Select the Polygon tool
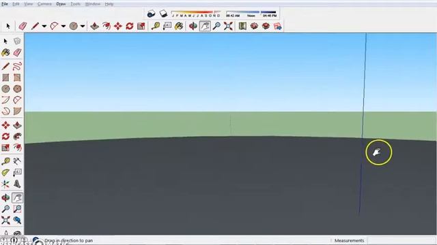The width and height of the screenshot is (437, 245). (x=17, y=88)
